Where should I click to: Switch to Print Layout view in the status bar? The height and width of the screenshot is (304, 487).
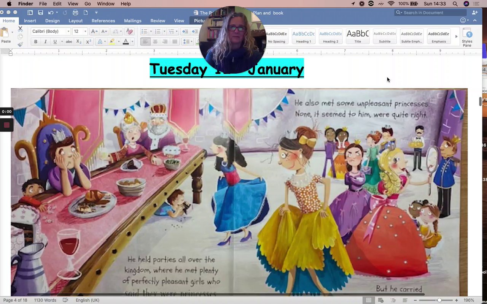tap(368, 300)
